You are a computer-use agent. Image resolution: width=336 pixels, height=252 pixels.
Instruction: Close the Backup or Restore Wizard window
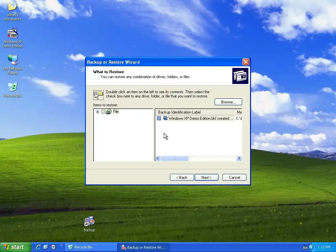245,62
